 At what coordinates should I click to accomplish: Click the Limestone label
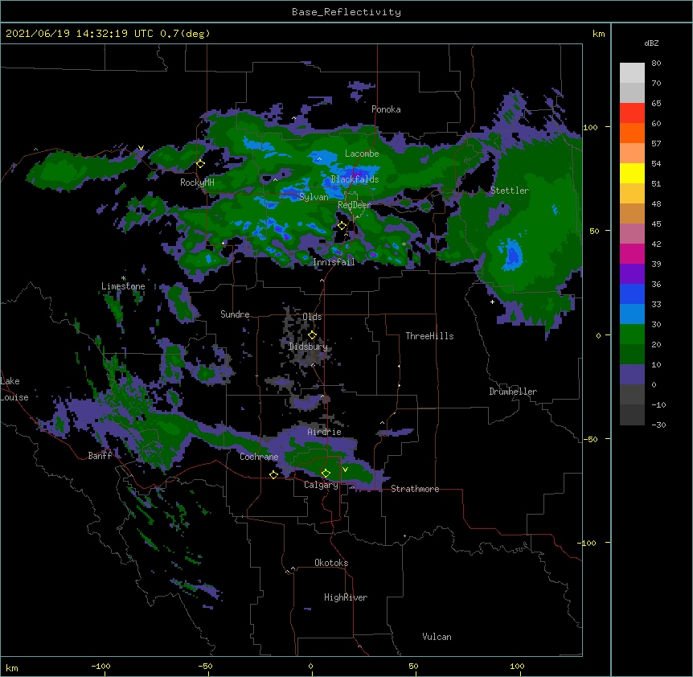(x=123, y=286)
